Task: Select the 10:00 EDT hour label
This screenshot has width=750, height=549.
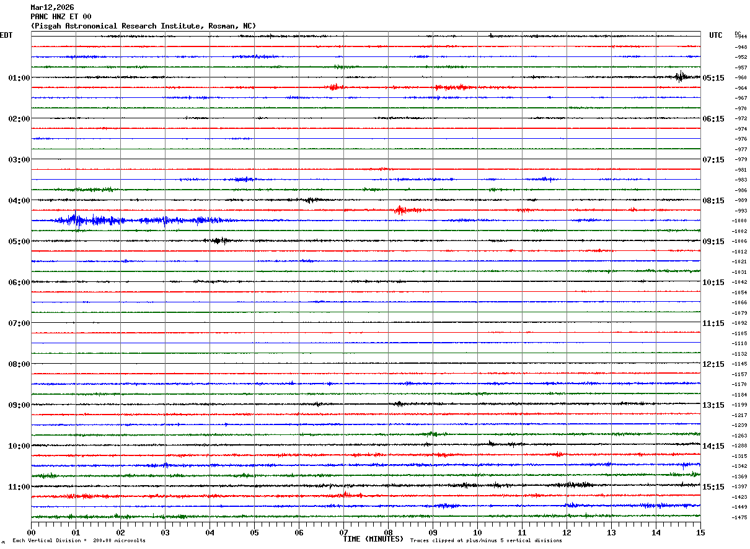Action: pyautogui.click(x=19, y=446)
